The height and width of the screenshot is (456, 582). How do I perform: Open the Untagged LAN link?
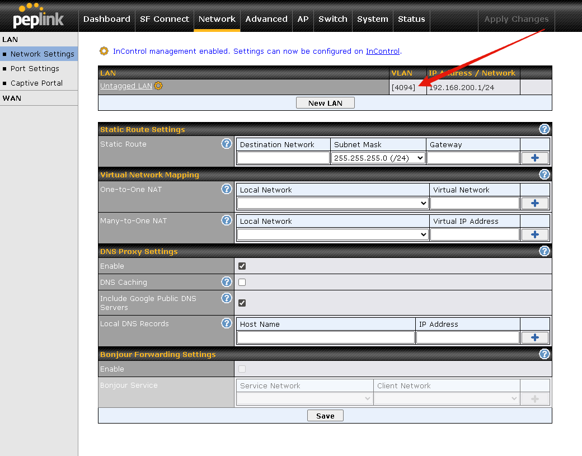point(126,86)
